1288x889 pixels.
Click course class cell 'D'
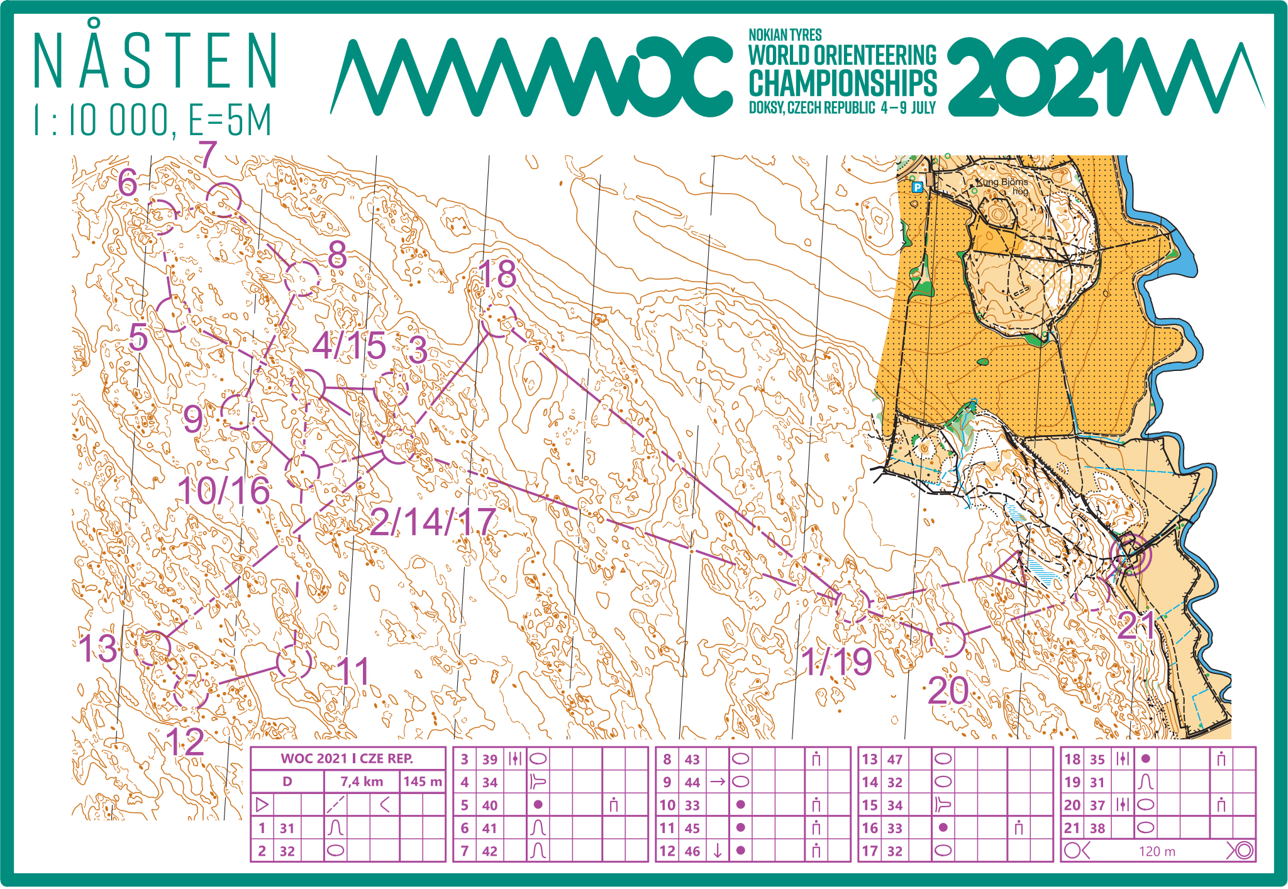click(x=287, y=781)
